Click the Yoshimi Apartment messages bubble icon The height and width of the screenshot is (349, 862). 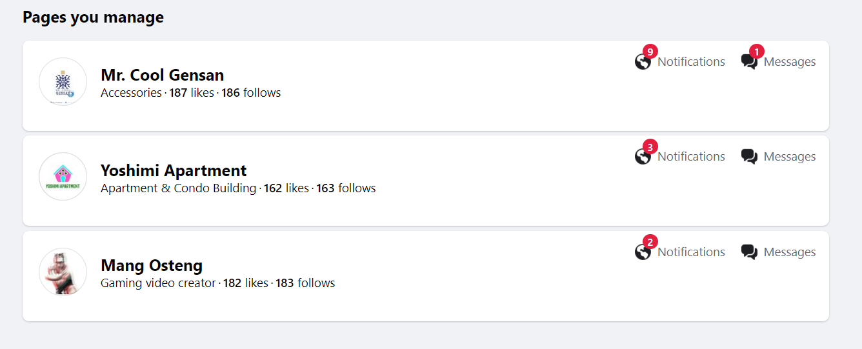pyautogui.click(x=748, y=157)
